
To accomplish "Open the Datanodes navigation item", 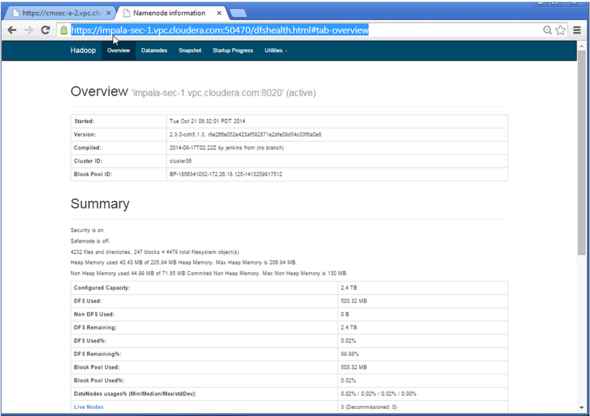I will coord(154,50).
